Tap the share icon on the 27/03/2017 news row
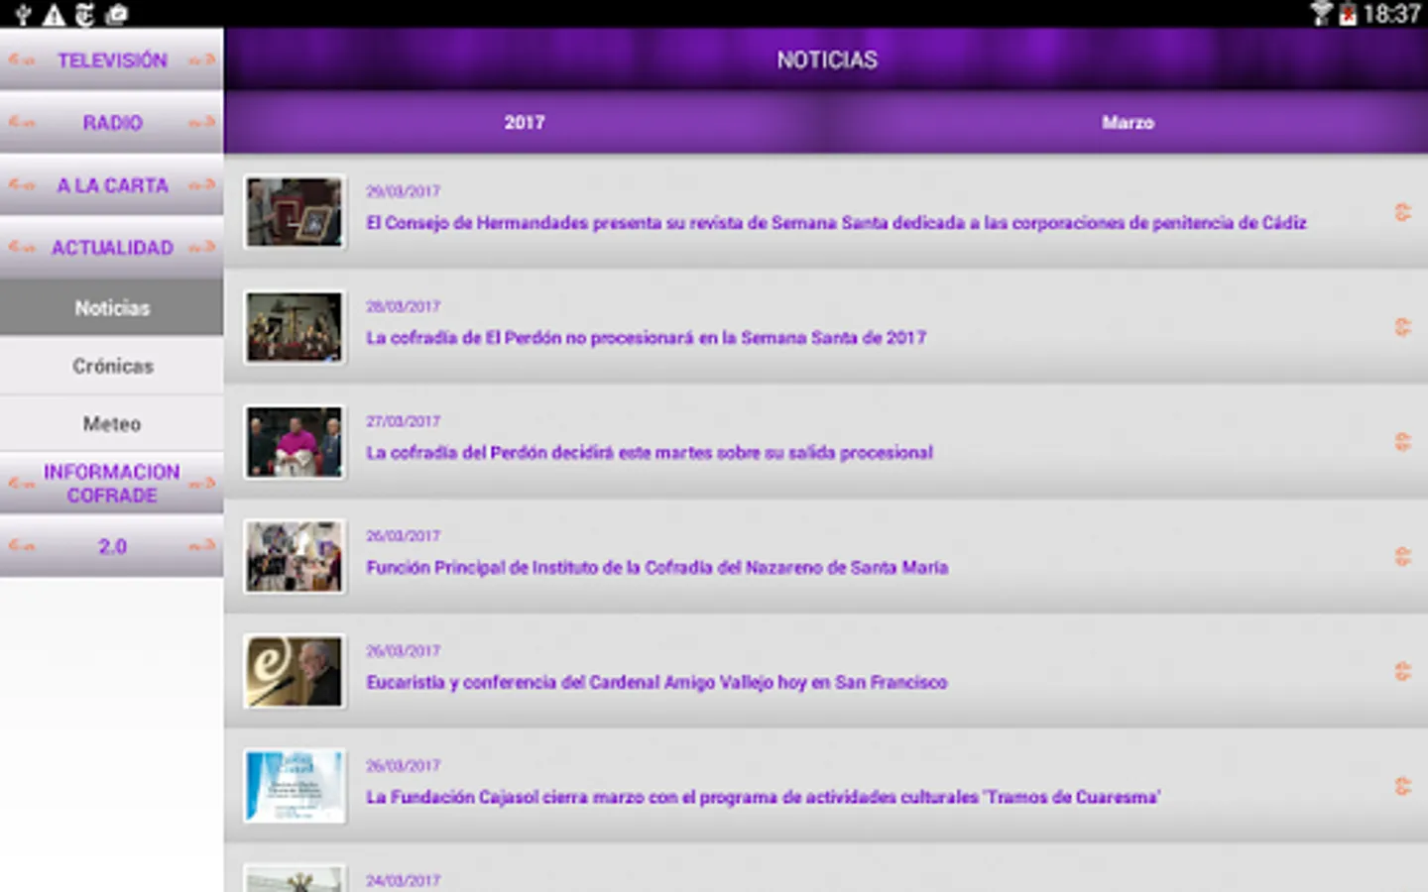This screenshot has height=892, width=1428. [1402, 442]
